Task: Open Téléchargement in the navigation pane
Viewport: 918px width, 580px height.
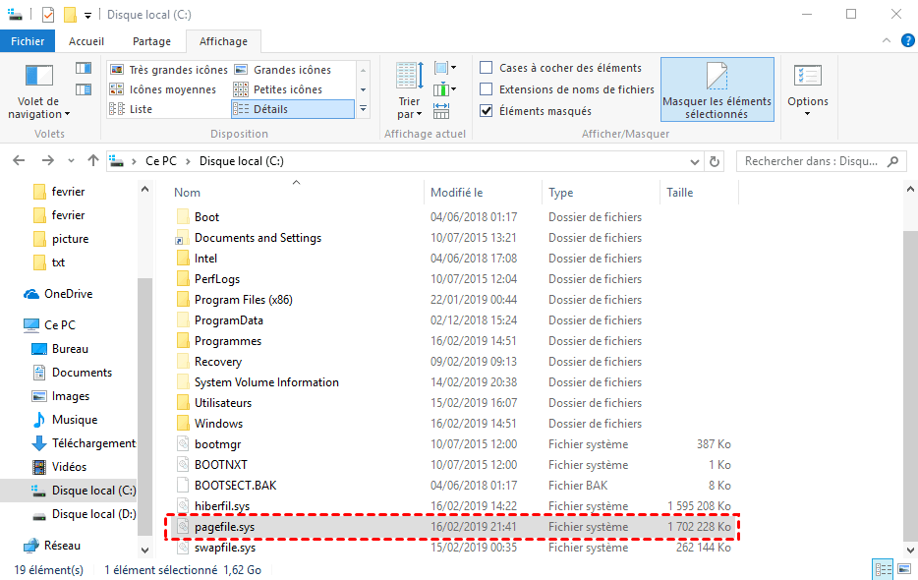Action: point(84,443)
